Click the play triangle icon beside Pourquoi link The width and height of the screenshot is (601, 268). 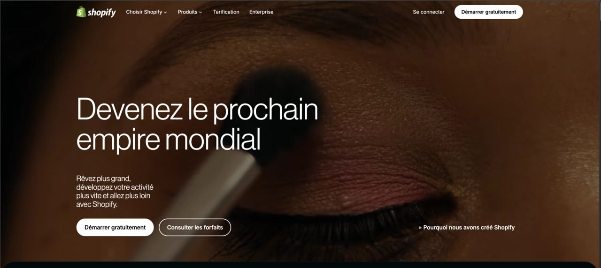click(420, 228)
